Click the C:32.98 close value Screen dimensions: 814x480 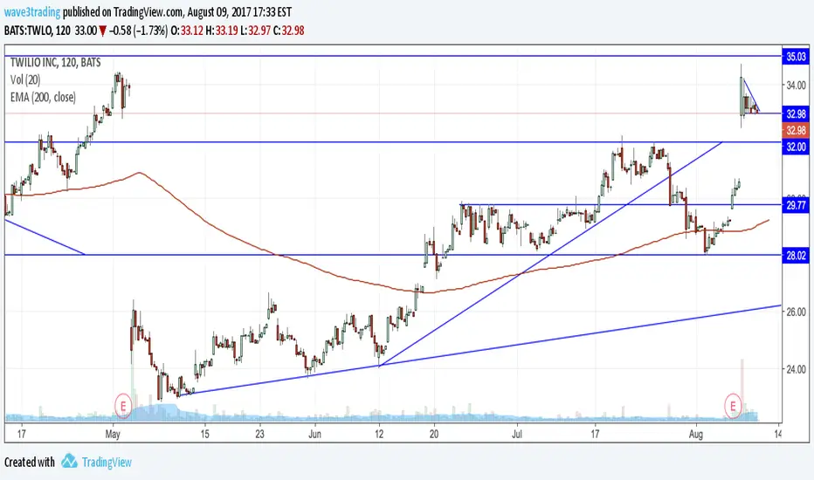pyautogui.click(x=288, y=31)
